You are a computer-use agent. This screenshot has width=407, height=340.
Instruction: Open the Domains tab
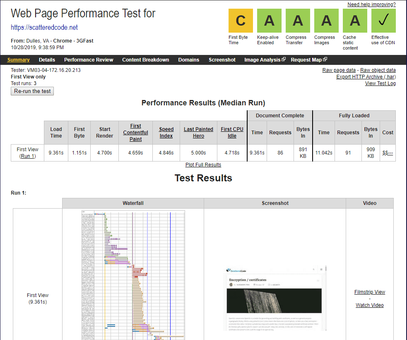click(x=188, y=59)
